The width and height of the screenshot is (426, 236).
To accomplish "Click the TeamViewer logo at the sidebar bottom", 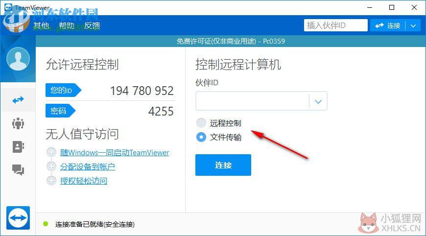I will tap(18, 218).
